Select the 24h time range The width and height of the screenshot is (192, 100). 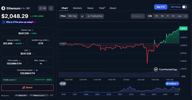pyautogui.click(x=150, y=16)
